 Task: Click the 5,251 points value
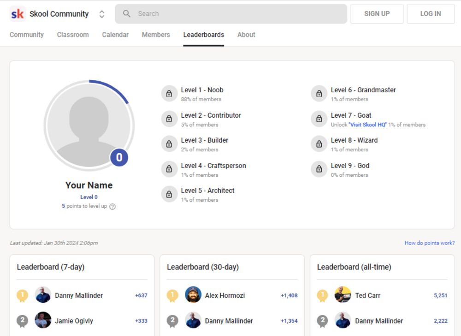click(x=440, y=295)
